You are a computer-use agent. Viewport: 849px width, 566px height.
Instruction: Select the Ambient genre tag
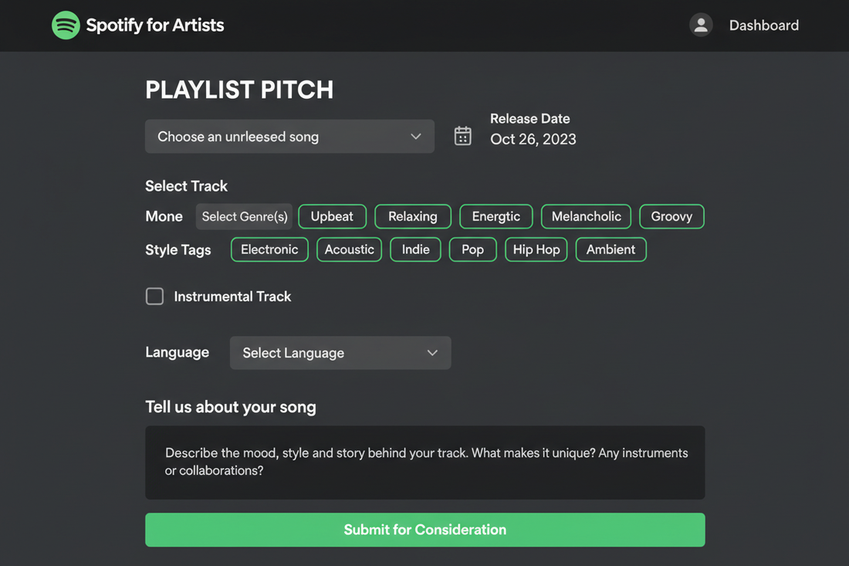coord(611,249)
